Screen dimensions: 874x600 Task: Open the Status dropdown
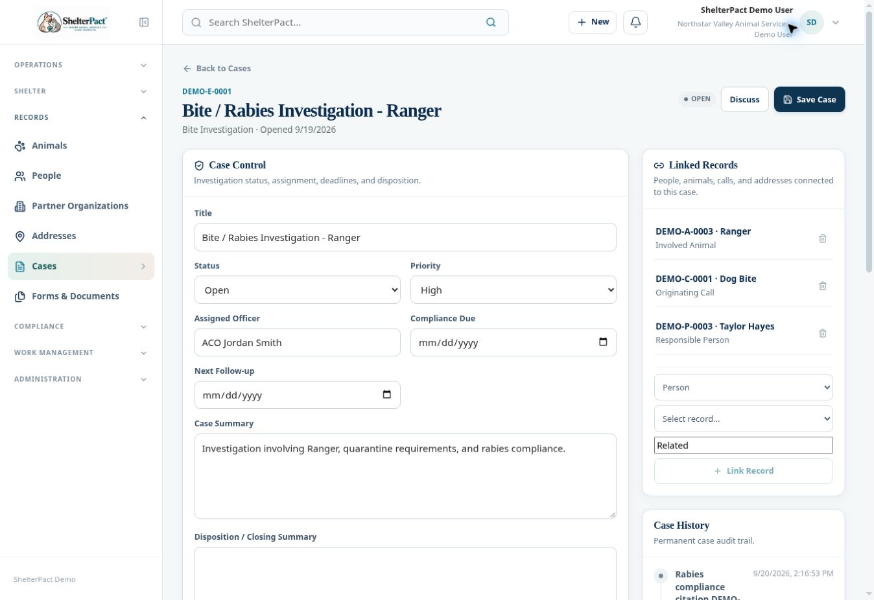pos(298,290)
